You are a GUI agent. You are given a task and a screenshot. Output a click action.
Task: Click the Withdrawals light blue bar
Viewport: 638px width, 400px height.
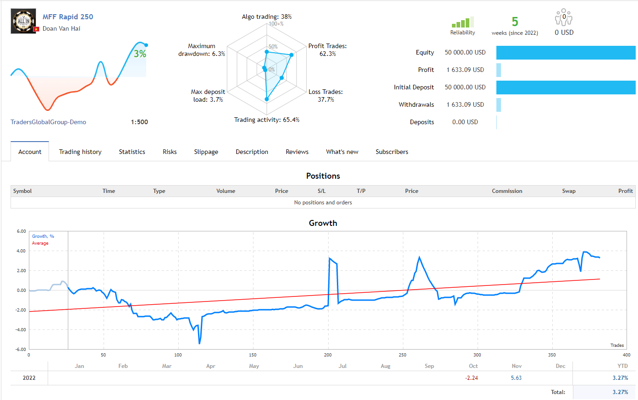coord(499,105)
